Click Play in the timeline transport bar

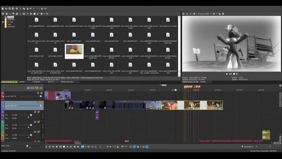click(57, 147)
